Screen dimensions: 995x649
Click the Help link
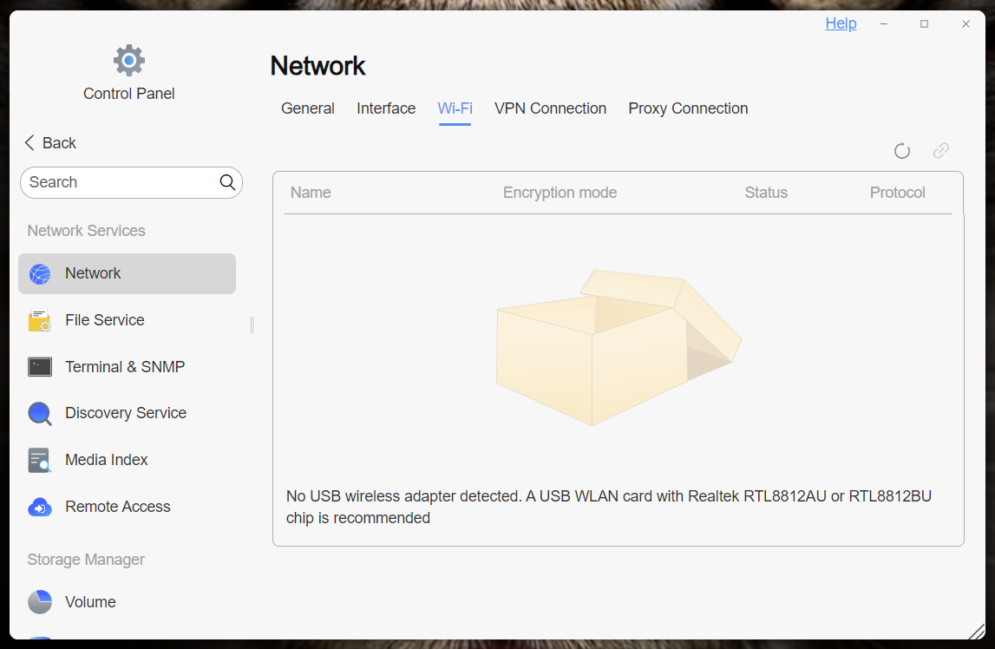(x=841, y=23)
